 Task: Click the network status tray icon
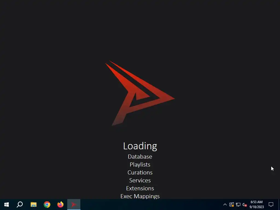pos(238,205)
